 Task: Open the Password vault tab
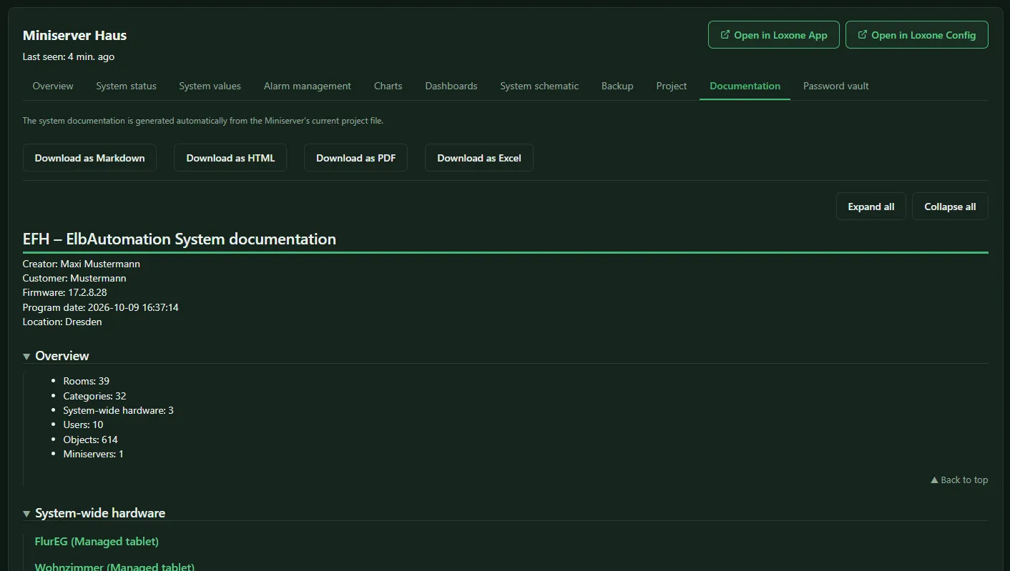click(835, 86)
